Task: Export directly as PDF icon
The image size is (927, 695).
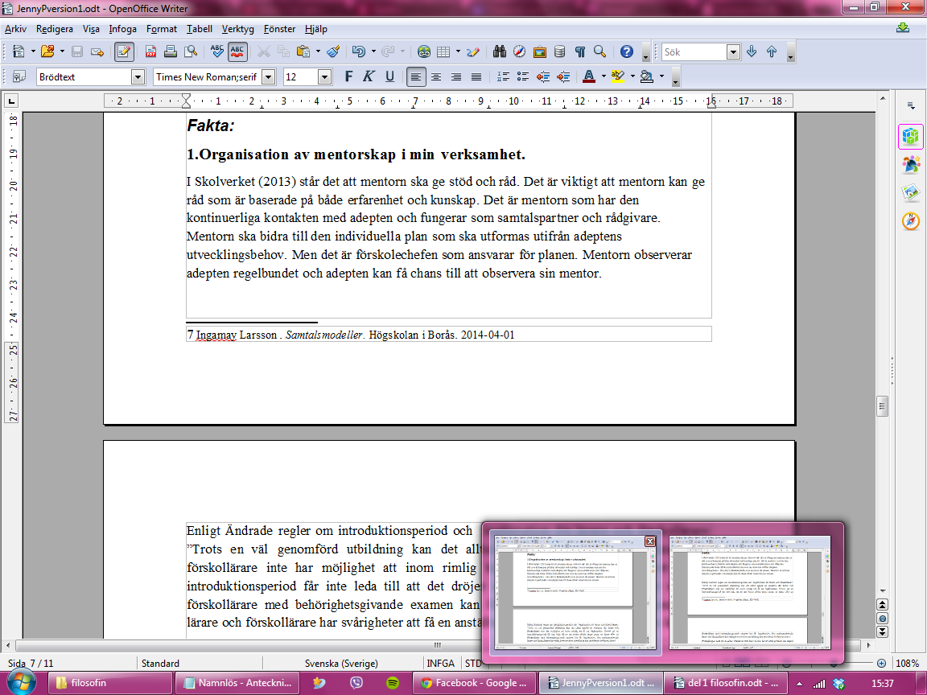Action: pyautogui.click(x=150, y=52)
